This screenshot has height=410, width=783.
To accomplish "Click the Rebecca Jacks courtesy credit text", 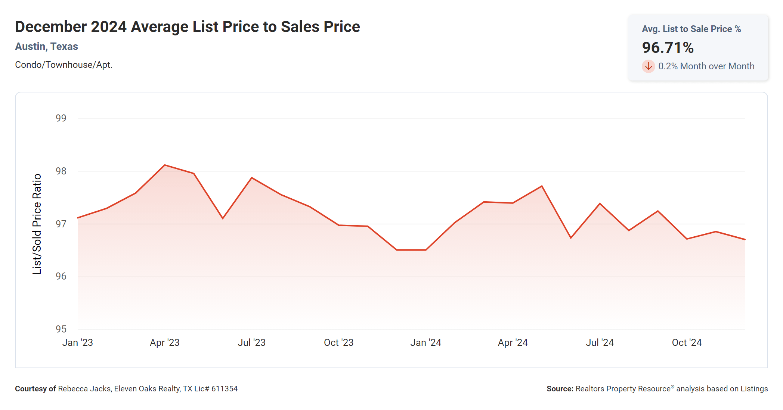I will pos(126,389).
